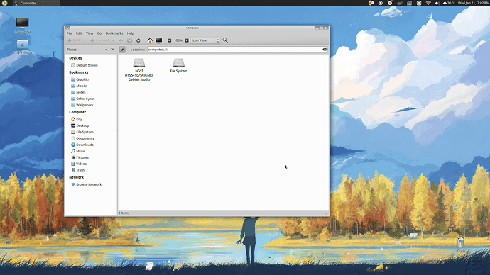Viewport: 490px width, 275px height.
Task: Close the Places side pane
Action: [x=113, y=50]
